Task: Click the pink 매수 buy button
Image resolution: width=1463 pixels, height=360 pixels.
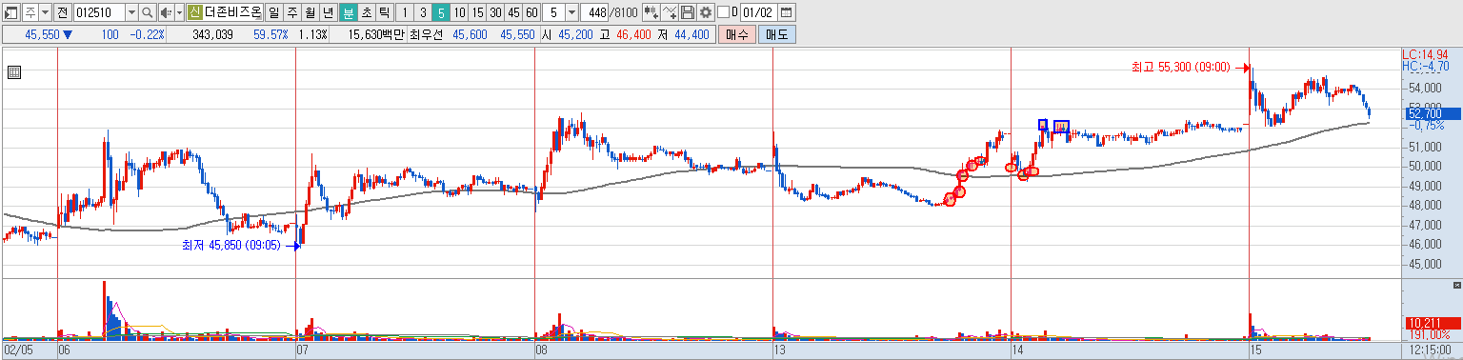Action: 737,34
